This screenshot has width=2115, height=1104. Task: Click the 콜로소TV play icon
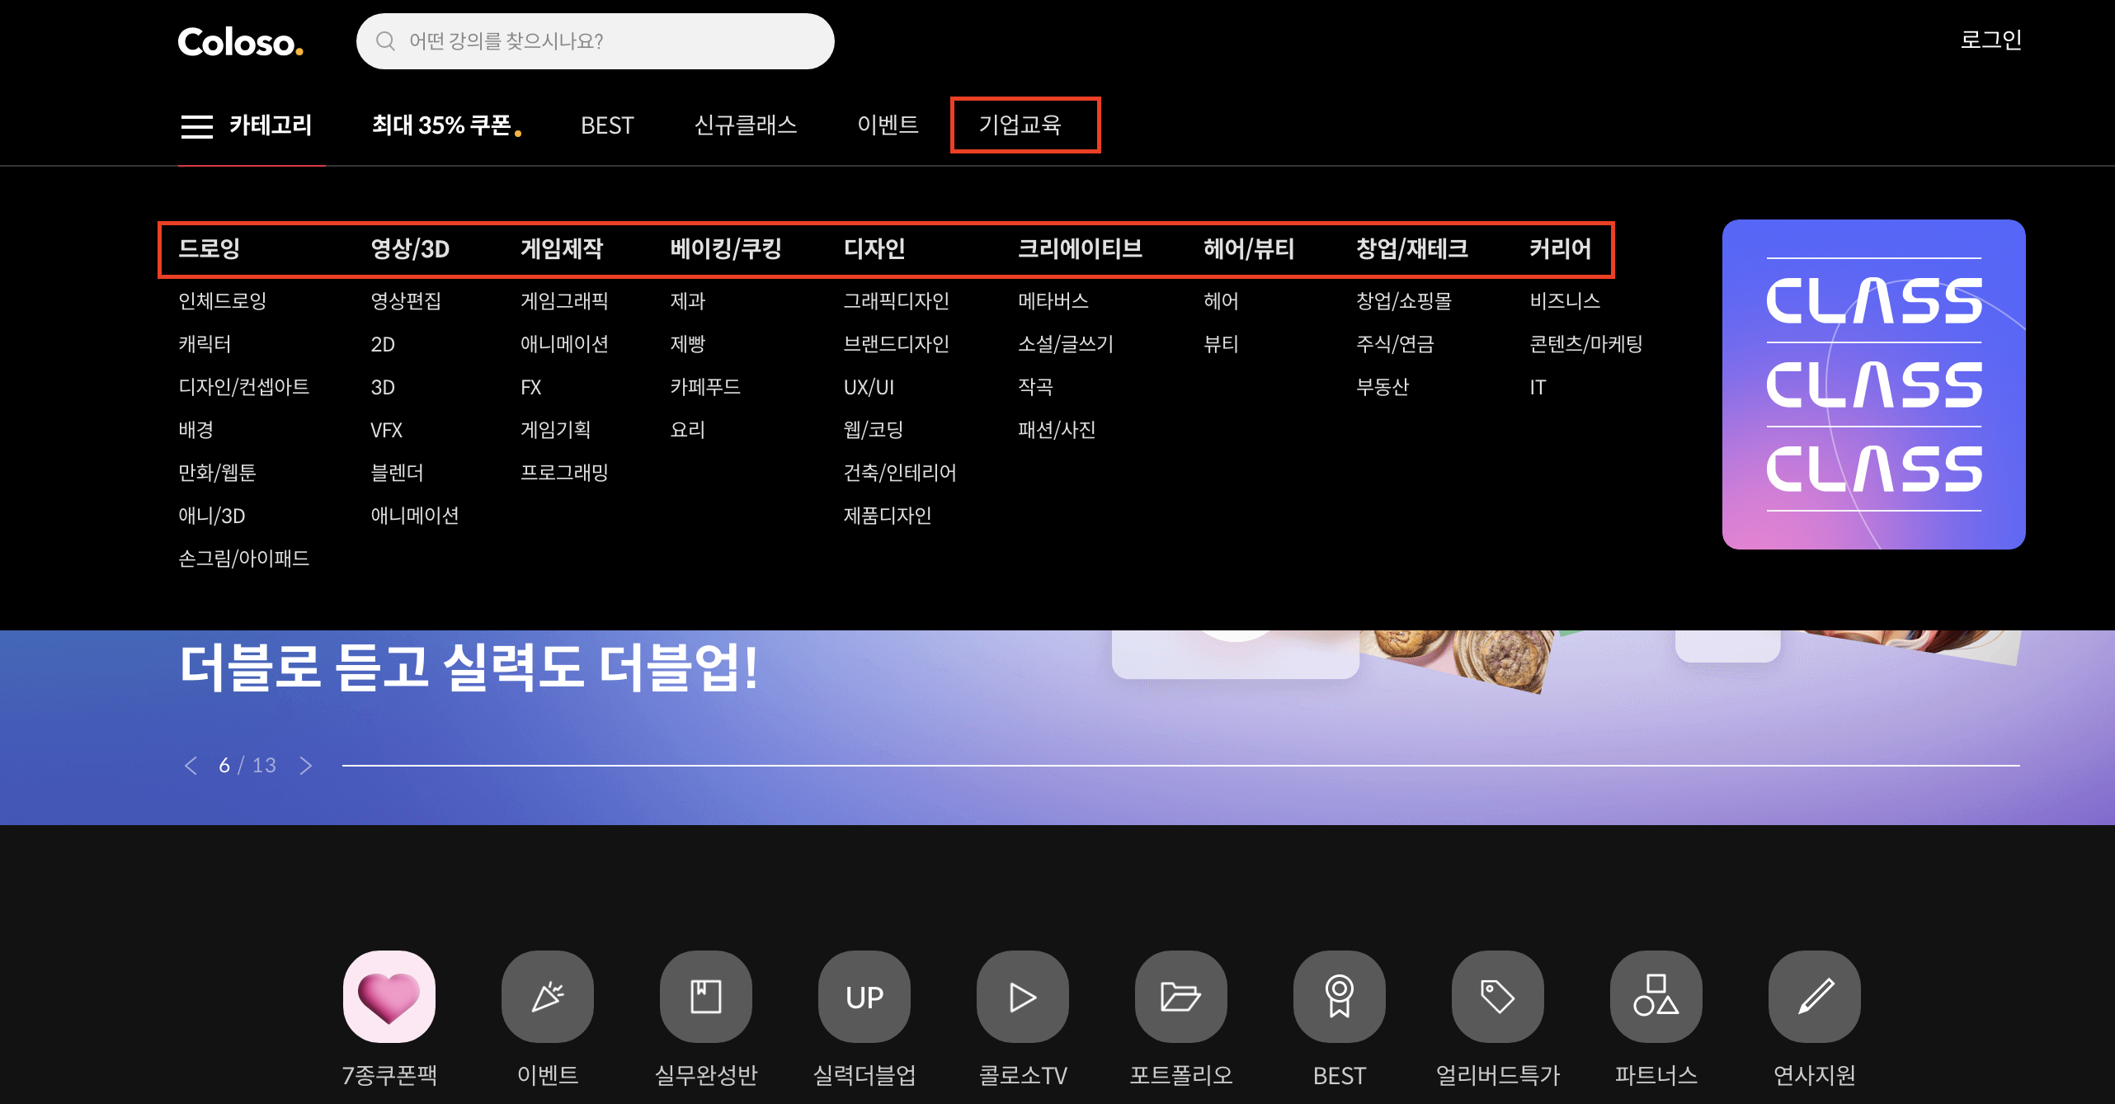coord(1022,996)
